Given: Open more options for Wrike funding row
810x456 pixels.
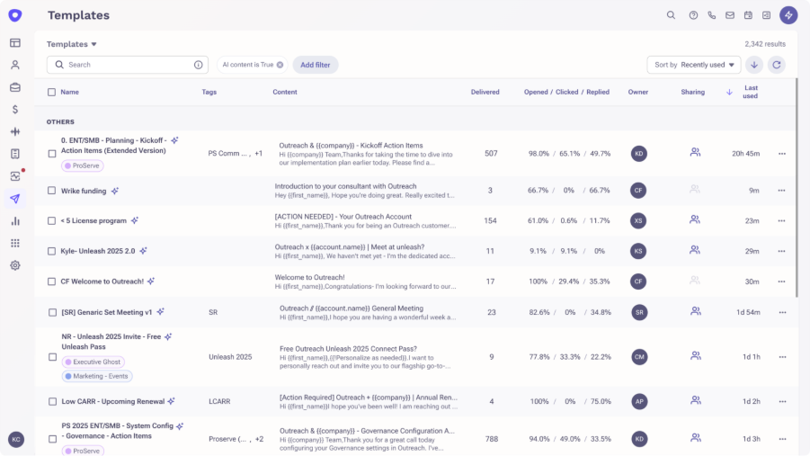Looking at the screenshot, I should pos(781,191).
